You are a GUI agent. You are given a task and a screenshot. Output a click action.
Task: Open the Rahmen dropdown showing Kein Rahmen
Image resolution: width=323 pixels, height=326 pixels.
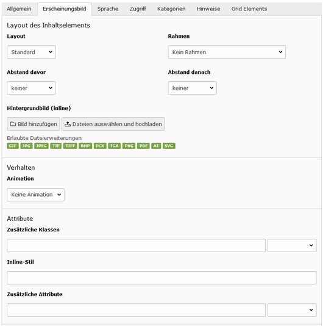(227, 52)
